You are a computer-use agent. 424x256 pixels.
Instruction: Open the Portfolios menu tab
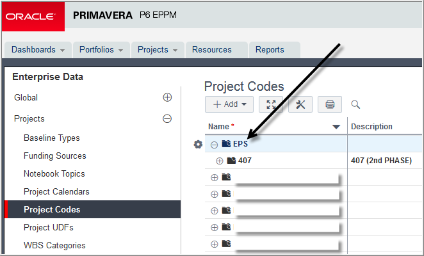101,50
